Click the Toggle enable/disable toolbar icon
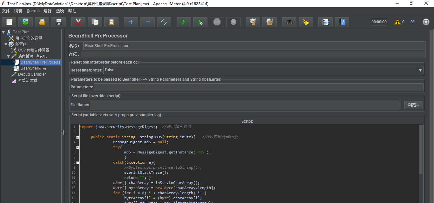Screen dimensions: 434x203 (164, 22)
